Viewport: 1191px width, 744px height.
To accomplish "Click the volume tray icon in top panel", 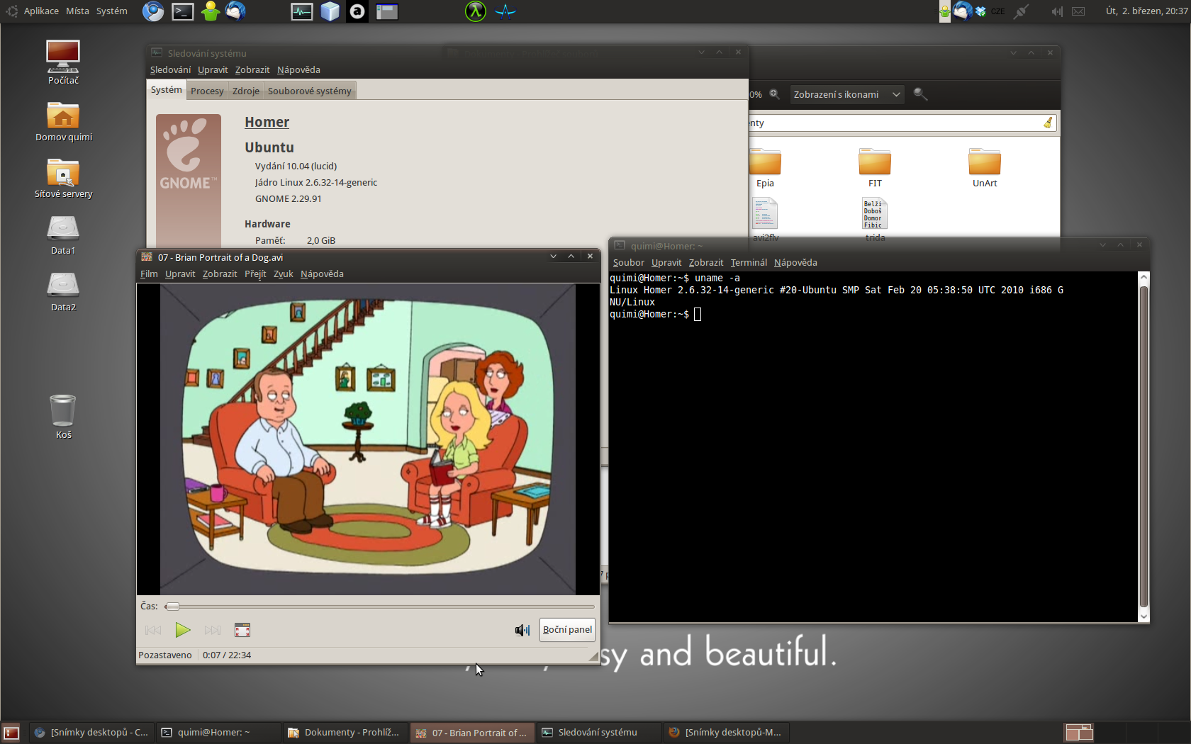I will pyautogui.click(x=1057, y=11).
